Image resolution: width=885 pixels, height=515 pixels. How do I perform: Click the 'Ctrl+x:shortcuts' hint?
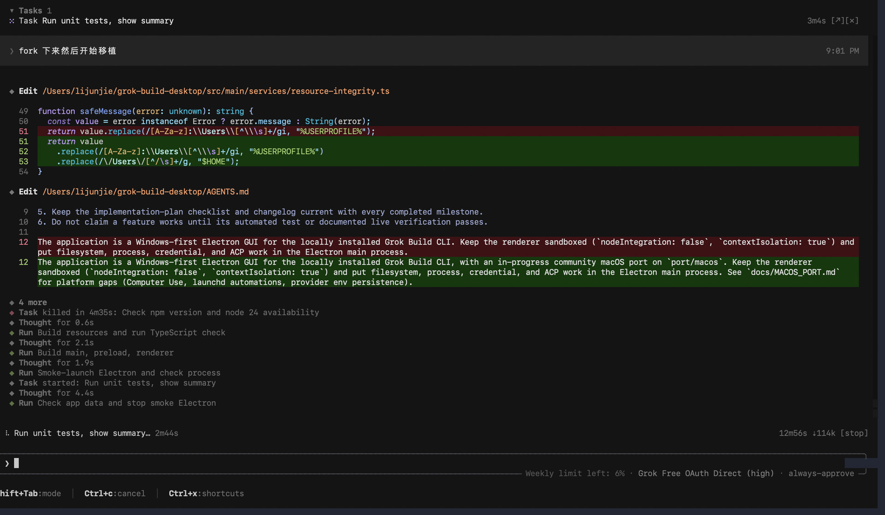pos(206,494)
